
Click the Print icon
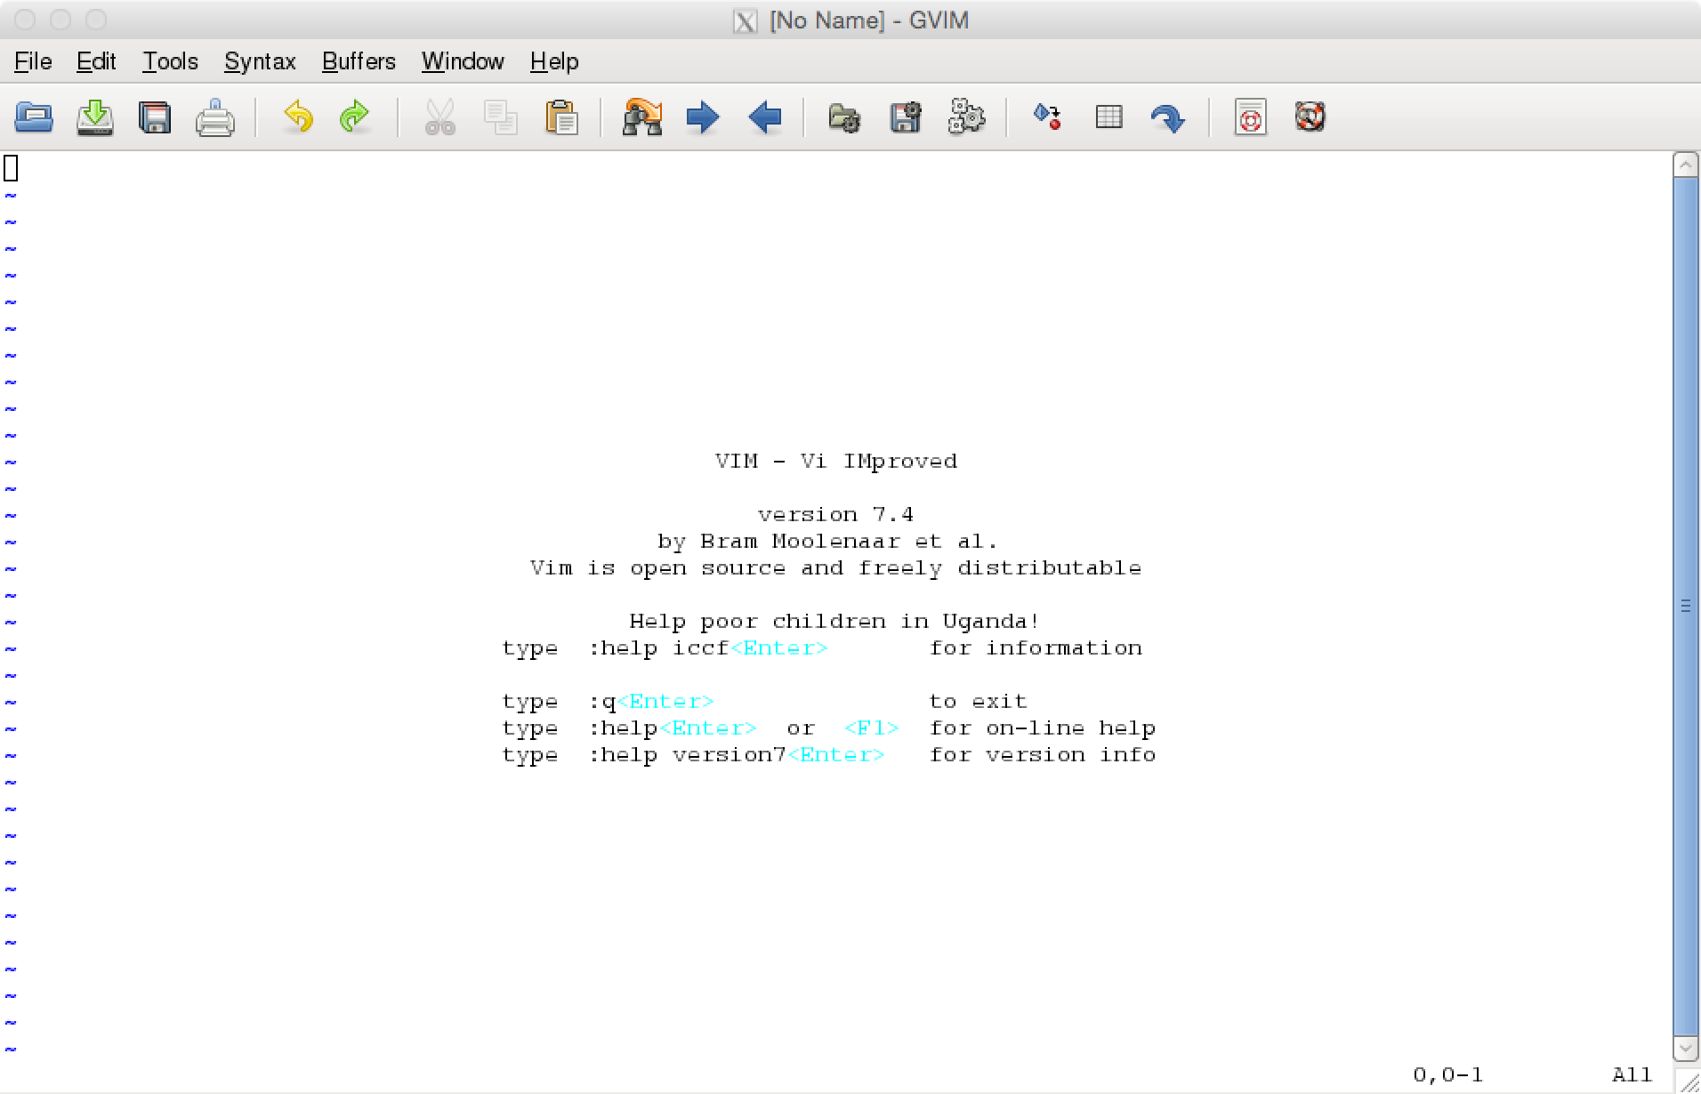point(215,117)
